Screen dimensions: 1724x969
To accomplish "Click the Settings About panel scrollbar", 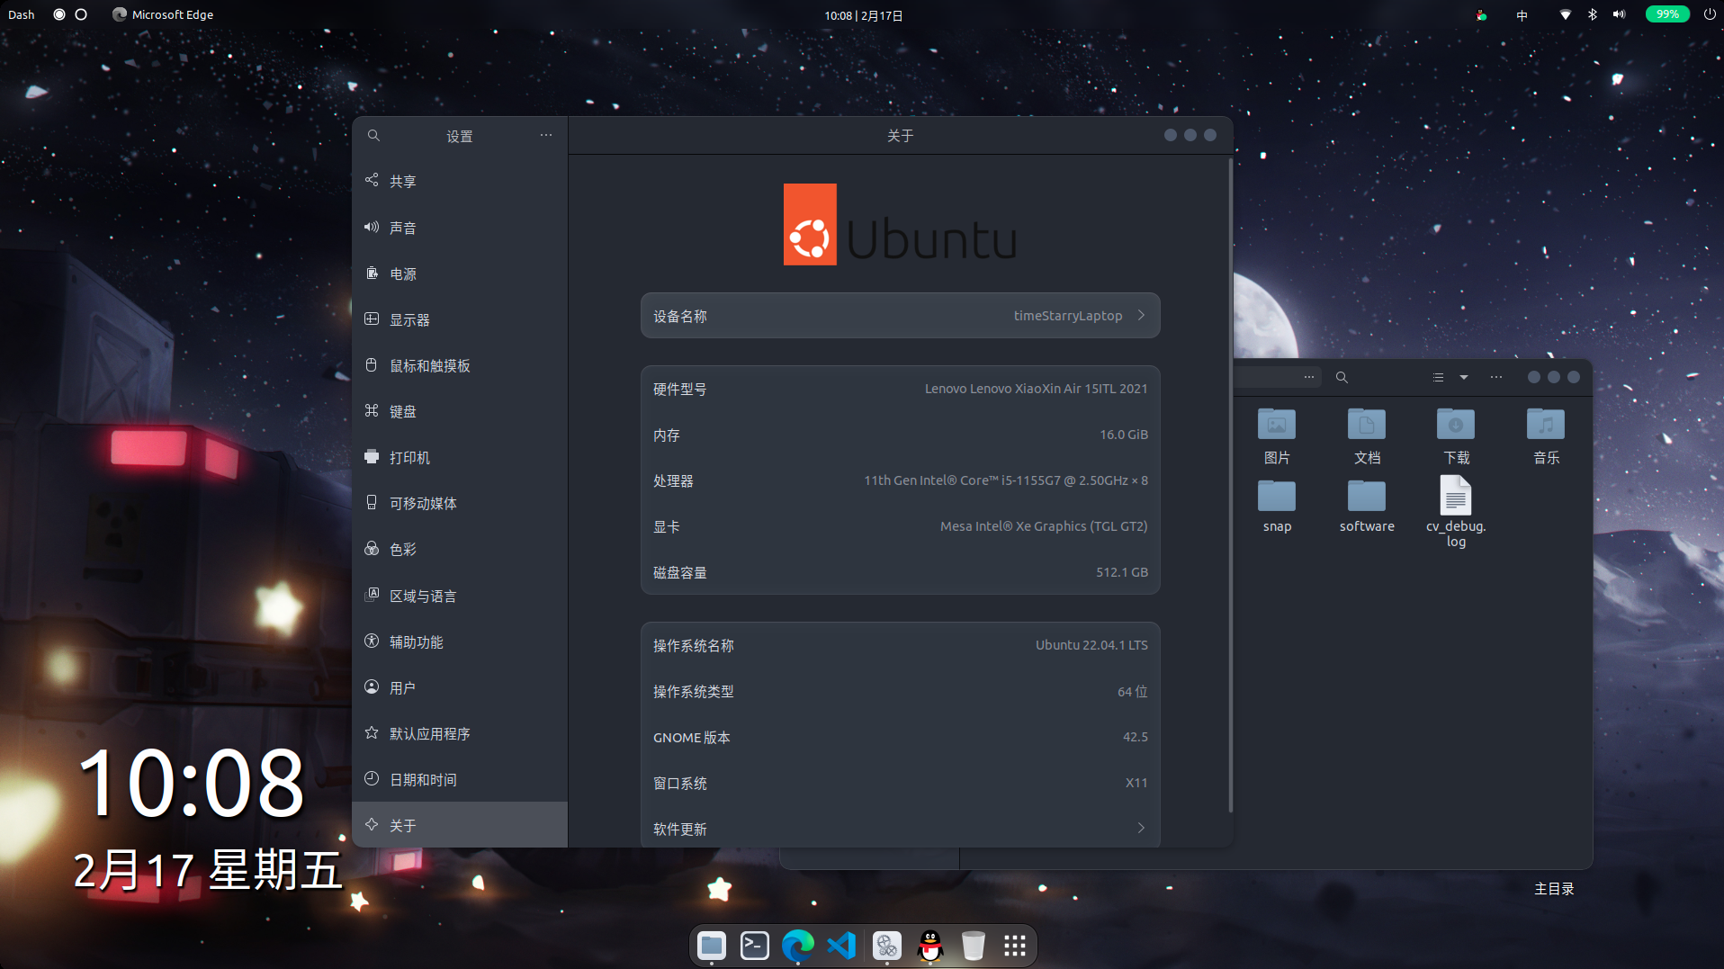I will tap(1230, 486).
